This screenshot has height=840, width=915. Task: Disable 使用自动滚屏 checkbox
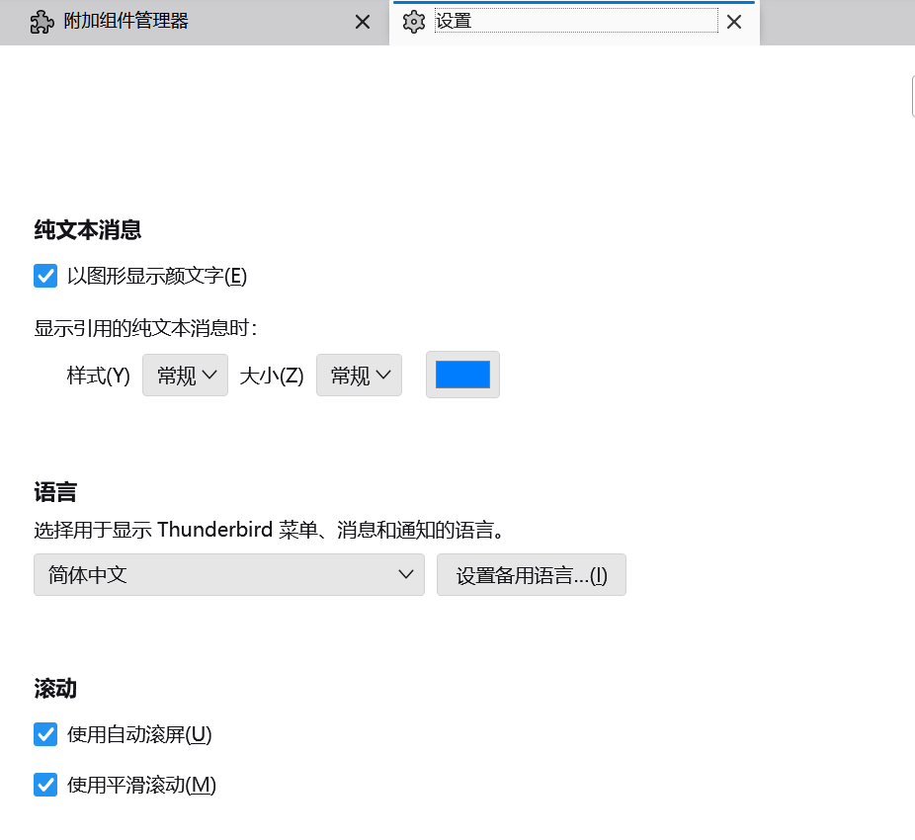(45, 734)
